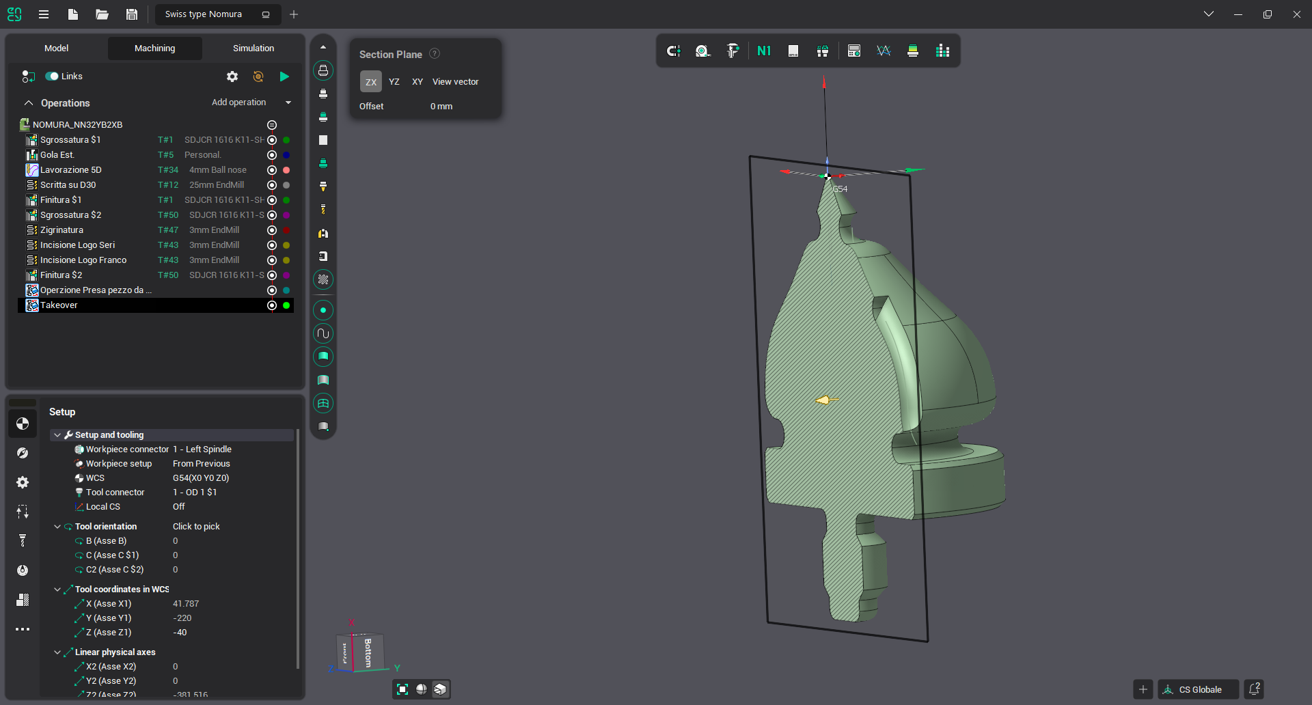Click the CS Globale button

(x=1199, y=689)
